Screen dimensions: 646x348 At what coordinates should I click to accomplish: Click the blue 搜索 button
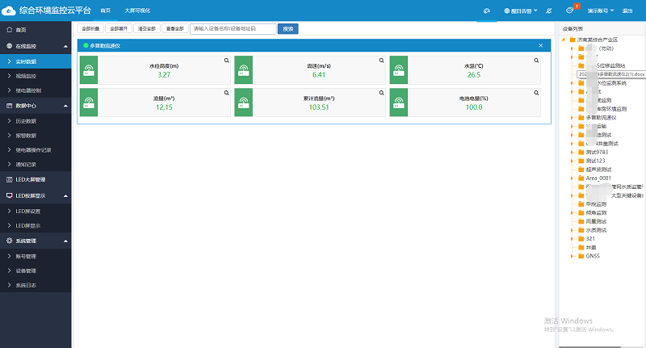(288, 29)
